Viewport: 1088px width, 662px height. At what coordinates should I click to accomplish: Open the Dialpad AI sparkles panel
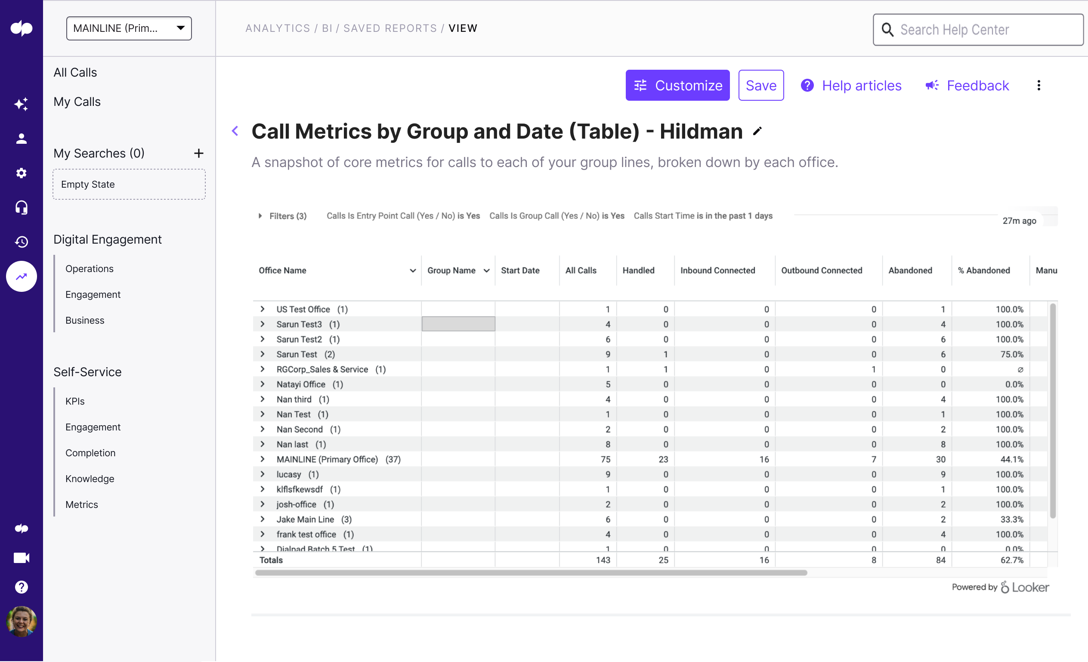tap(21, 104)
